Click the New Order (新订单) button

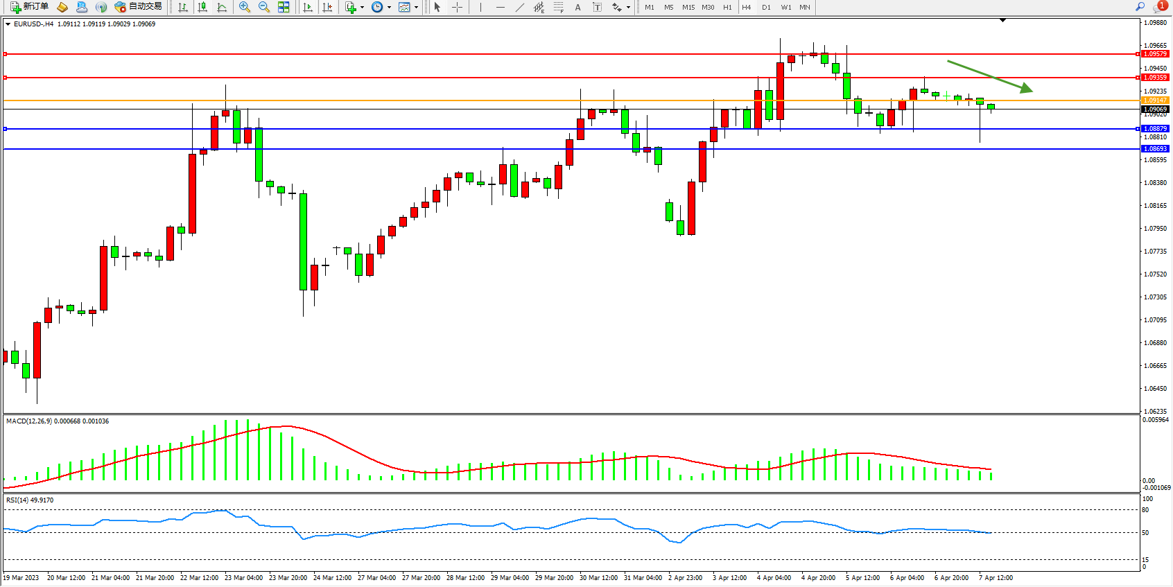29,7
